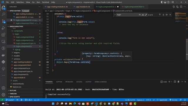Open the Terminal menu
This screenshot has height=106, width=188.
[x=46, y=2]
